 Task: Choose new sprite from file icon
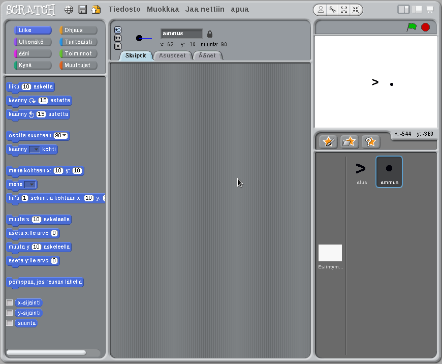(350, 142)
